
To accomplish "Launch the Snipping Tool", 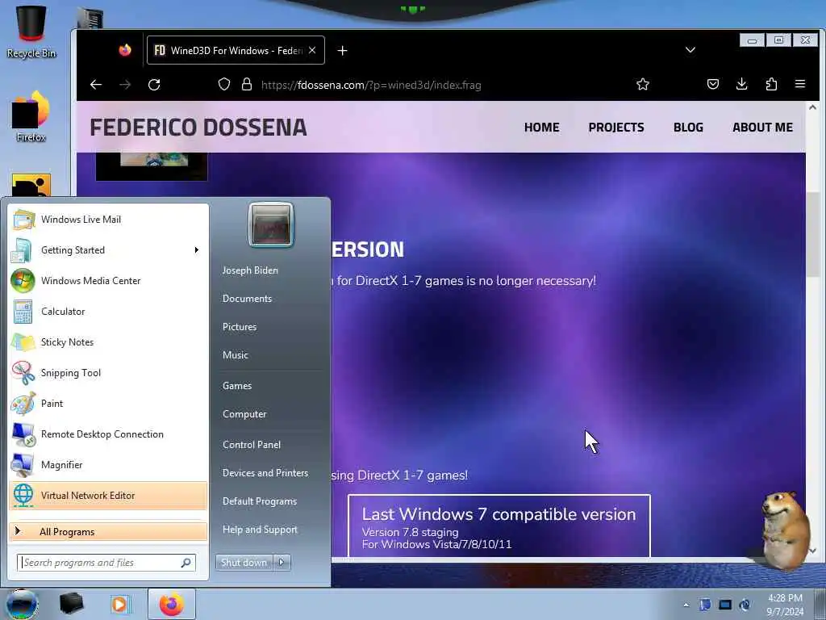I will coord(108,372).
